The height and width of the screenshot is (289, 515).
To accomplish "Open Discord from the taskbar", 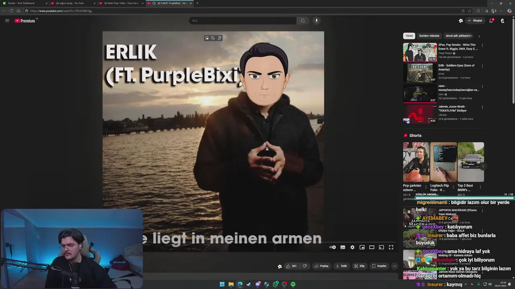I will pyautogui.click(x=257, y=284).
